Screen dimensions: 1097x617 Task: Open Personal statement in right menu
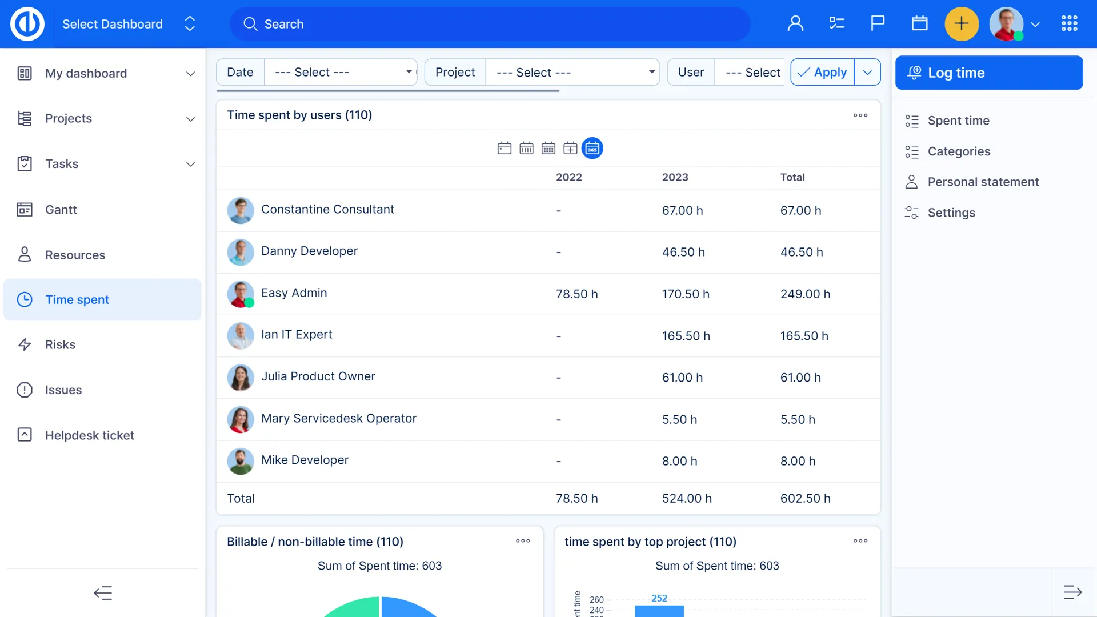click(x=983, y=182)
